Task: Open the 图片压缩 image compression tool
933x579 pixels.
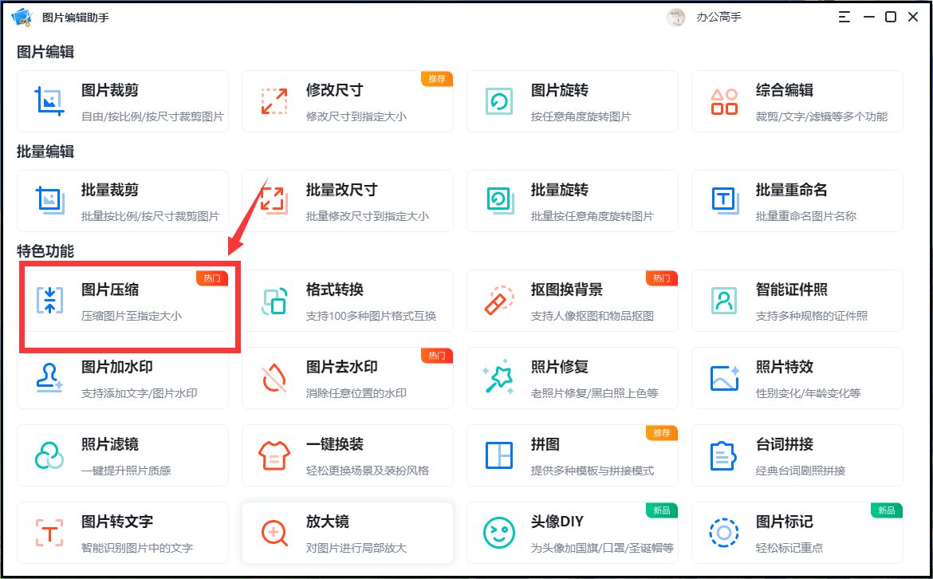Action: pos(123,301)
